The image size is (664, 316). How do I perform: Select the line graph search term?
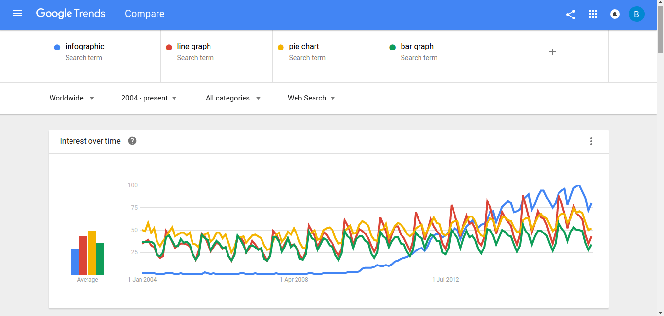[194, 47]
